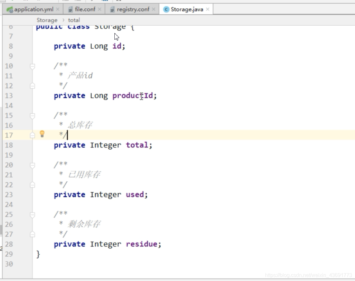Click the closing brace on line 29
This screenshot has width=355, height=281.
coord(38,254)
